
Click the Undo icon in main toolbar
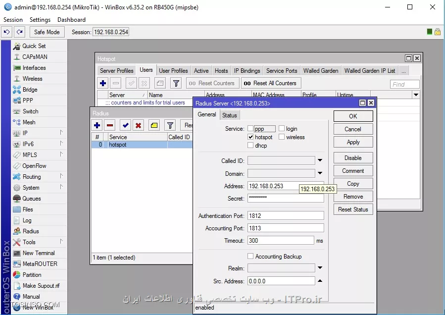coord(7,32)
